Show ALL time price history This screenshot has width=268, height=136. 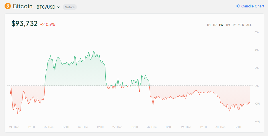(249, 25)
